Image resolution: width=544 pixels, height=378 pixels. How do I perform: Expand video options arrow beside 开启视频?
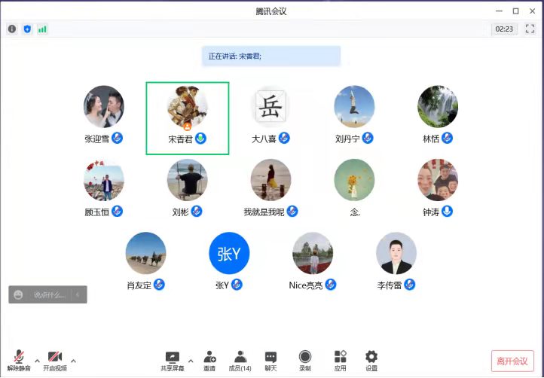(x=73, y=360)
